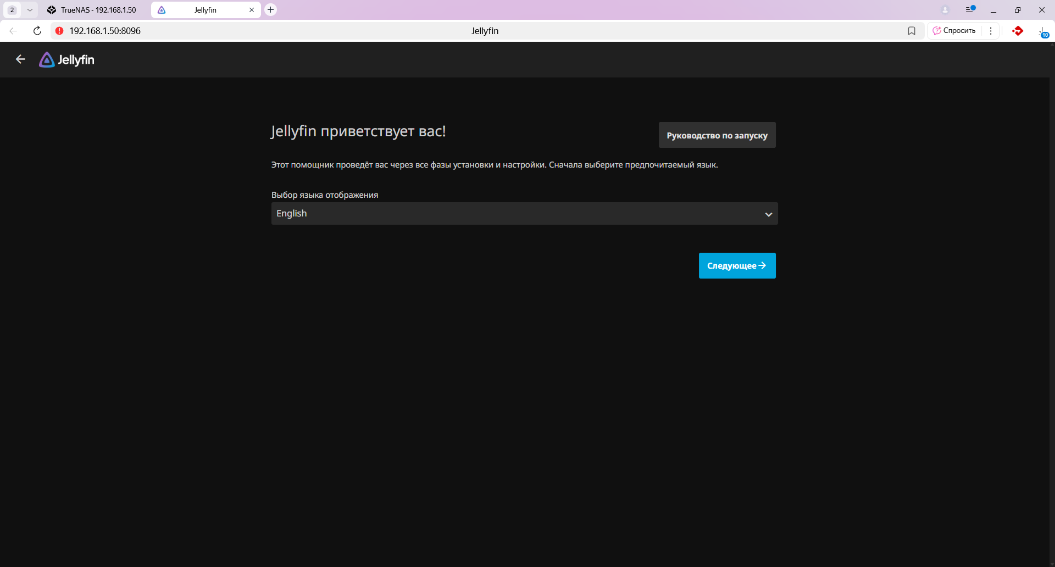Open a new browser tab

270,10
